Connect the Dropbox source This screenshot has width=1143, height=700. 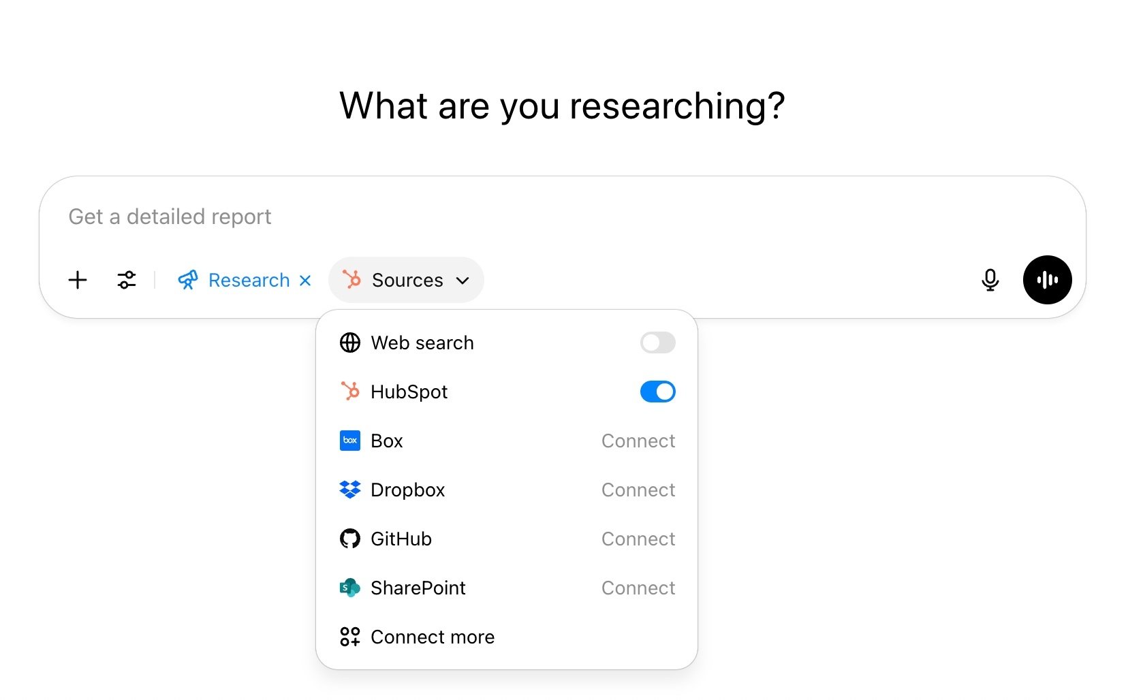[x=638, y=490]
